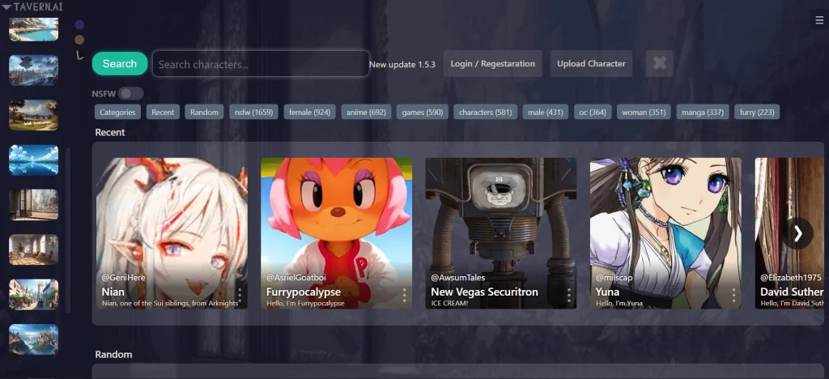The width and height of the screenshot is (829, 379).
Task: Filter by woman (351) tag
Action: coord(644,112)
